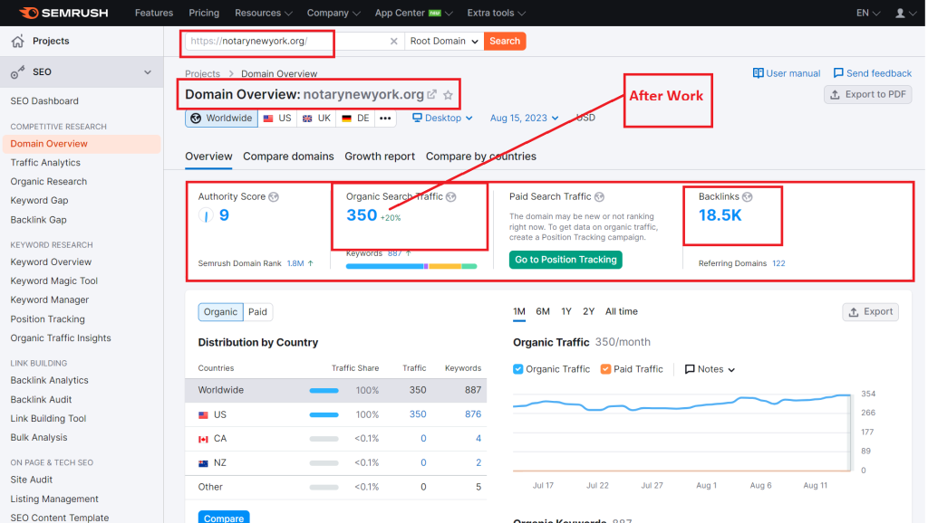928x523 pixels.
Task: Select the 6M time range
Action: [x=543, y=311]
